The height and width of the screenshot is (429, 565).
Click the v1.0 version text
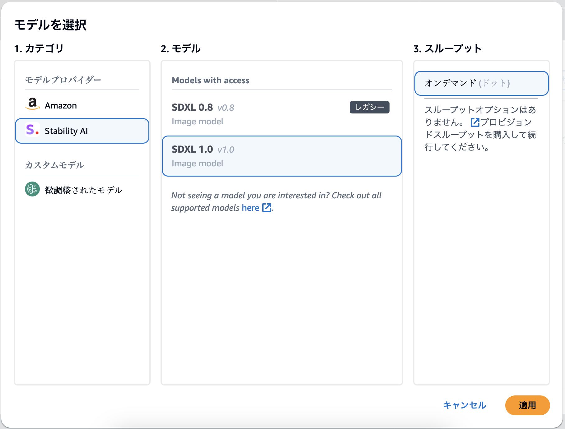226,150
